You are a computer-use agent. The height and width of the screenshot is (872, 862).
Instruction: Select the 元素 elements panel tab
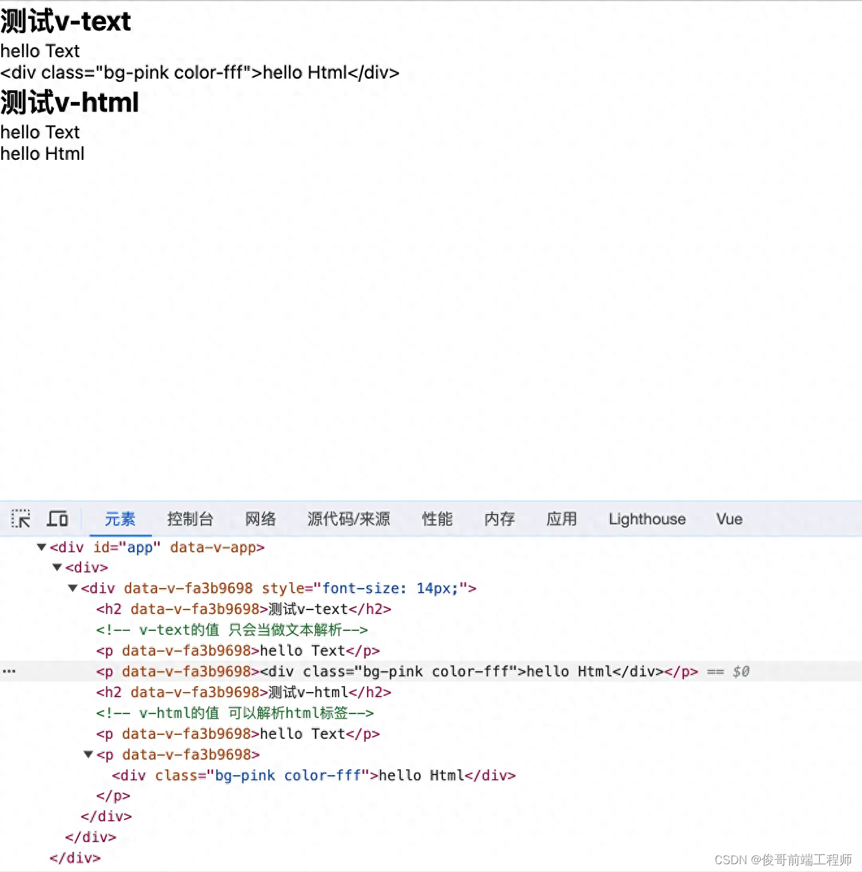point(120,519)
